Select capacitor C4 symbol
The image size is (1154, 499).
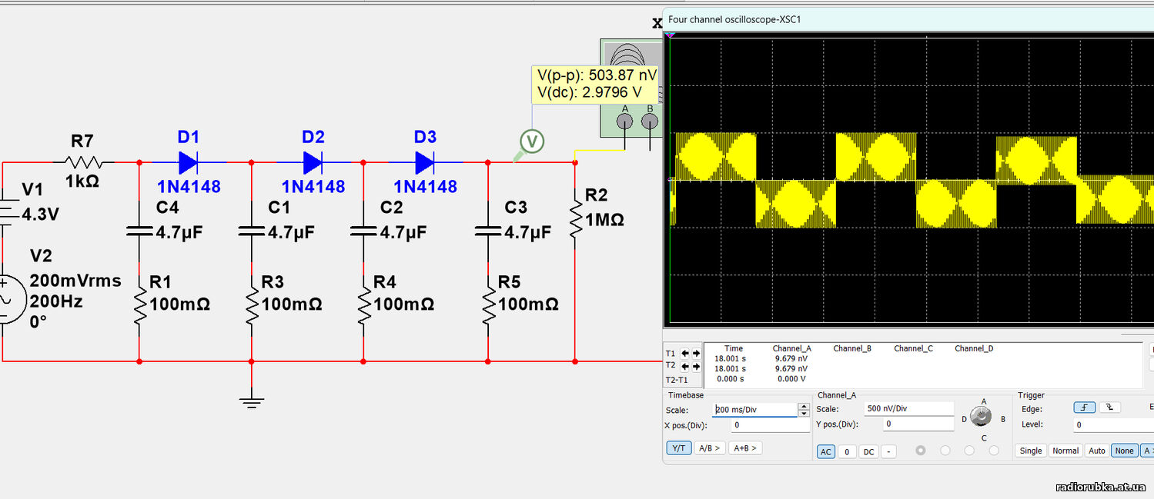tap(139, 230)
